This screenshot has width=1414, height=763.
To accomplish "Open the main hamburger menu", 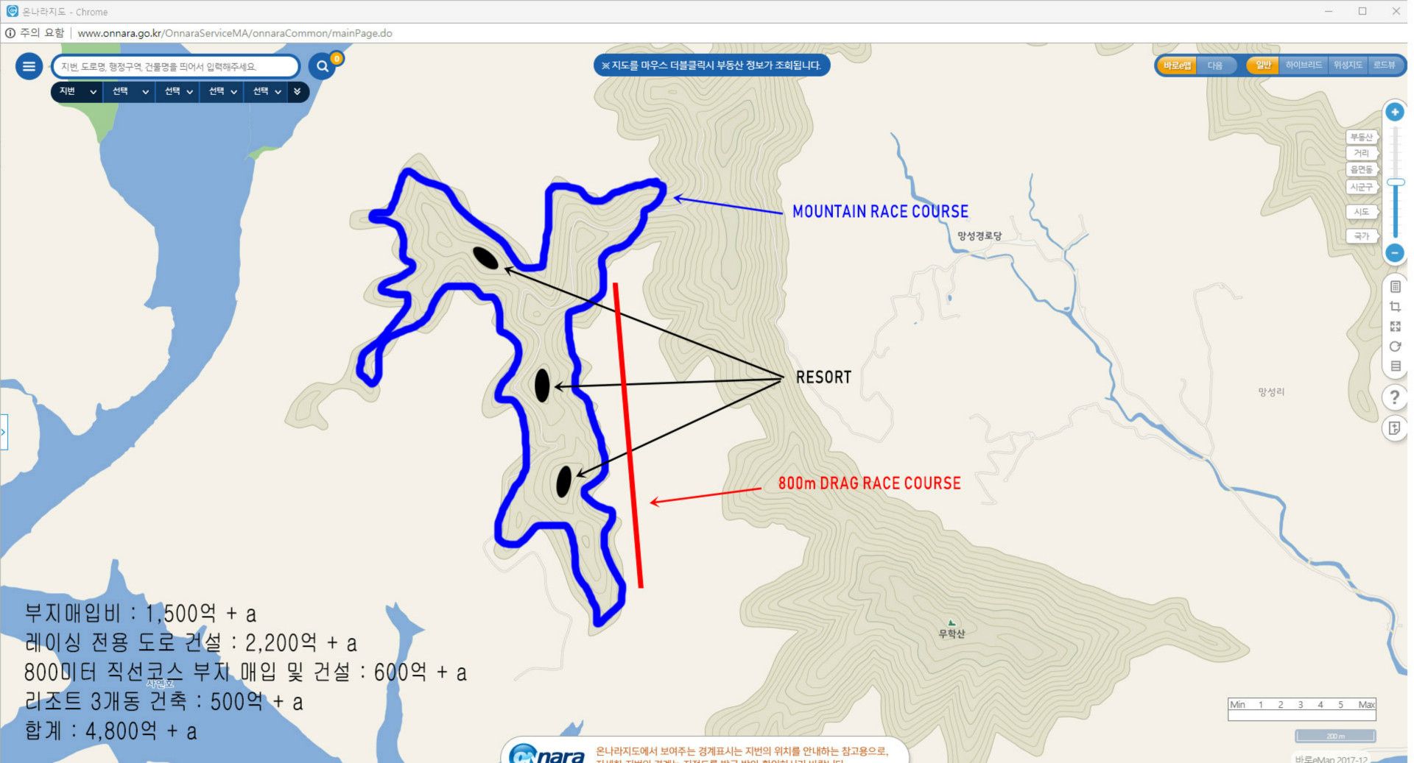I will coord(29,66).
